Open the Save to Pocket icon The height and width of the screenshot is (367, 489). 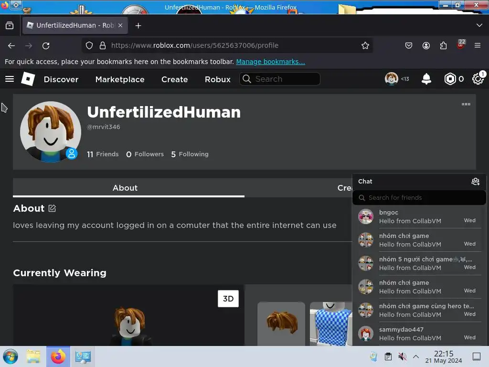click(x=409, y=45)
